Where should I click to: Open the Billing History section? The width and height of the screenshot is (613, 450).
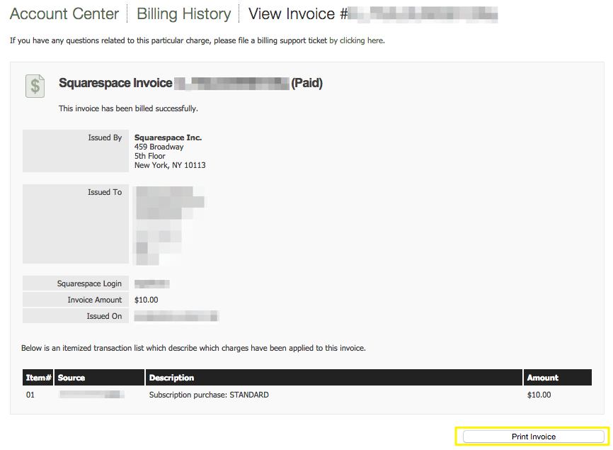click(x=183, y=14)
